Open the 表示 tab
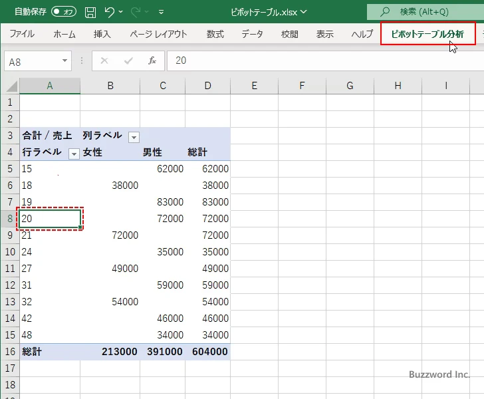The width and height of the screenshot is (484, 399). click(x=324, y=34)
